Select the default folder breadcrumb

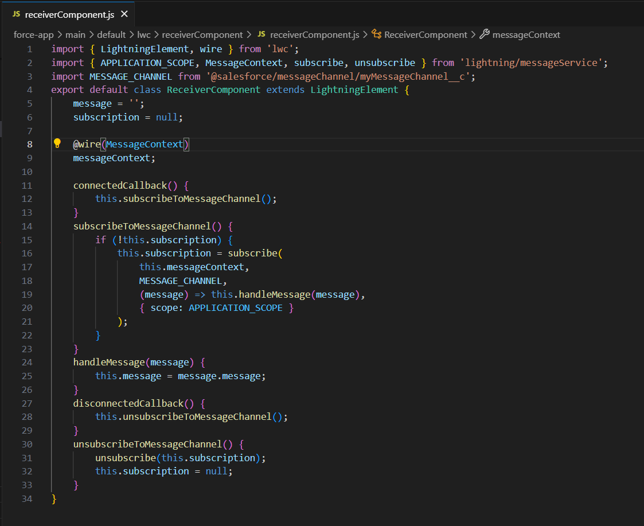coord(111,34)
